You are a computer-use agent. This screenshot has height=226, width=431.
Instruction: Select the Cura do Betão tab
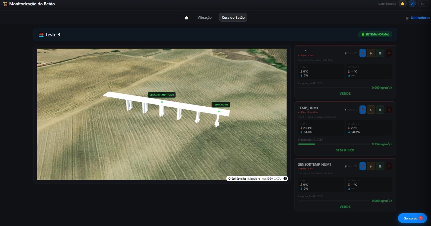[233, 18]
